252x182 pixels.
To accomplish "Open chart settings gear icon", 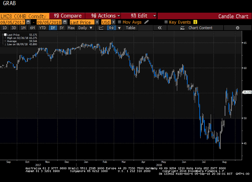I will [x=238, y=28].
